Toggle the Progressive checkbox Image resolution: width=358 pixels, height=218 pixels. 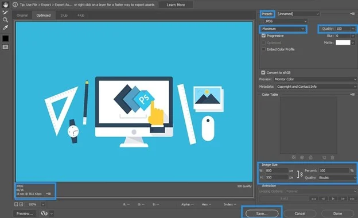pos(264,36)
